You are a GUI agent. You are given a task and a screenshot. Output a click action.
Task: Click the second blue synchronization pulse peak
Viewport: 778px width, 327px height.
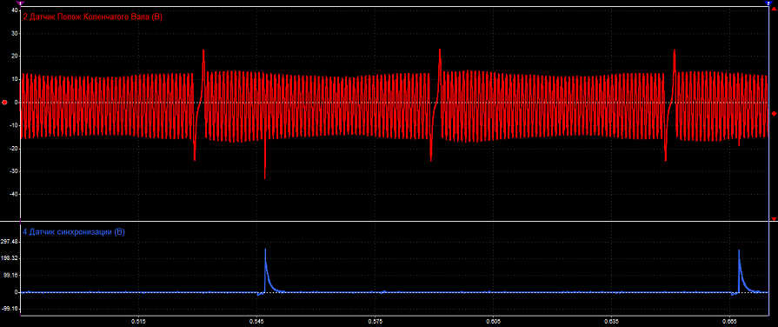click(x=739, y=251)
